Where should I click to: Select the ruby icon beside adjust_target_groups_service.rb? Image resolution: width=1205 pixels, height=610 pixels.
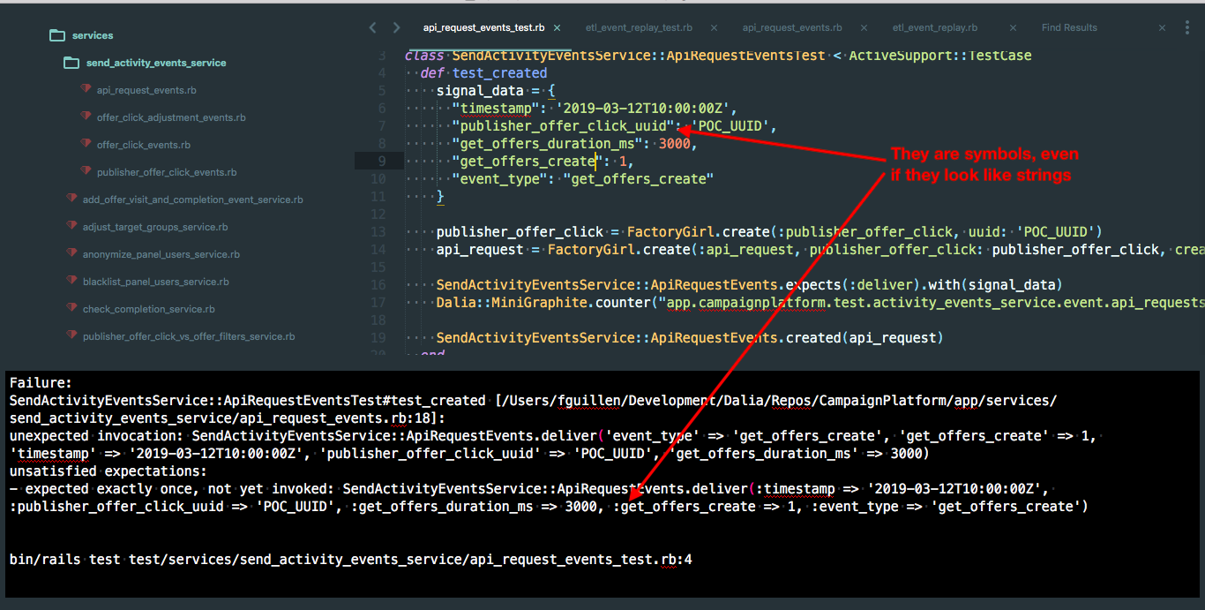pyautogui.click(x=71, y=226)
